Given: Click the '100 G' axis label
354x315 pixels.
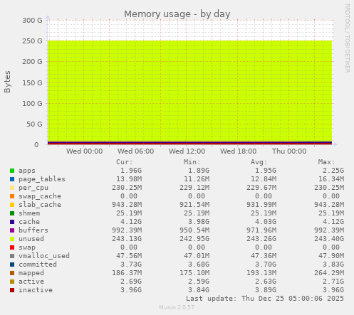Looking at the screenshot, I should (32, 104).
